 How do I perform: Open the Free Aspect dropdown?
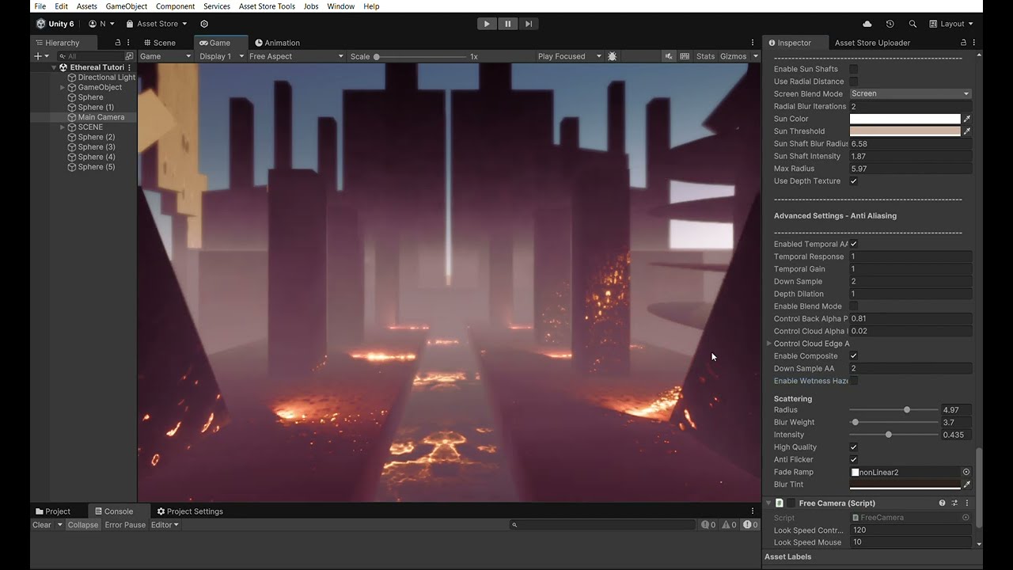[x=296, y=56]
